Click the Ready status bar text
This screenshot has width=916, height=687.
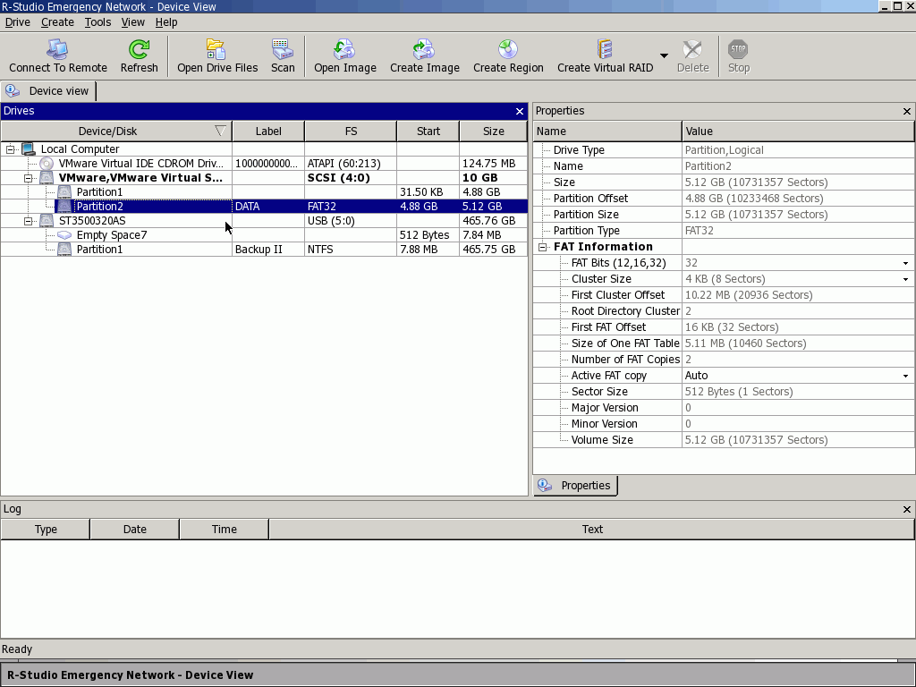point(17,649)
